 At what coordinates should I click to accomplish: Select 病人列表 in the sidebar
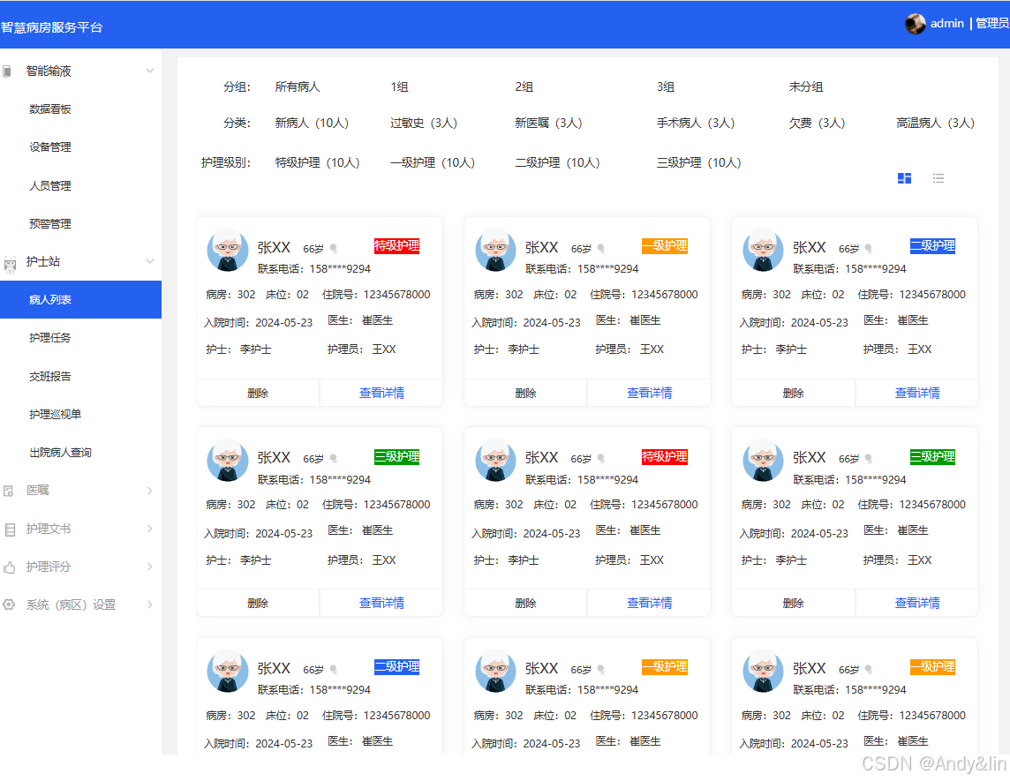click(80, 299)
